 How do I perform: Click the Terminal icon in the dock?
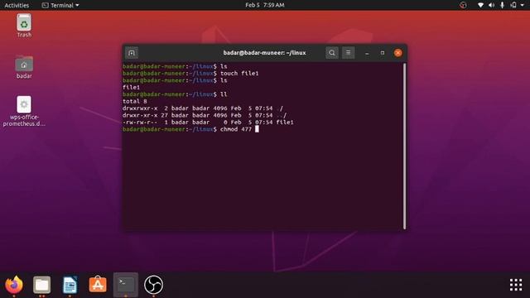coord(126,285)
